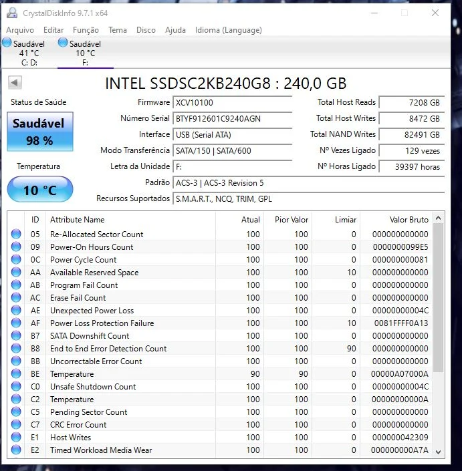Click status orb for Unexpected Power Loss
The height and width of the screenshot is (471, 462).
[x=16, y=310]
